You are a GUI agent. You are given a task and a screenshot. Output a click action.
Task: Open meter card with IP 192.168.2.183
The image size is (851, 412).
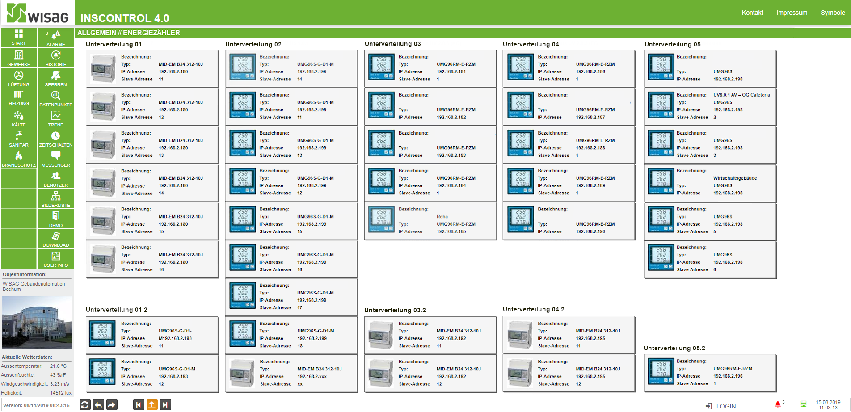point(430,145)
